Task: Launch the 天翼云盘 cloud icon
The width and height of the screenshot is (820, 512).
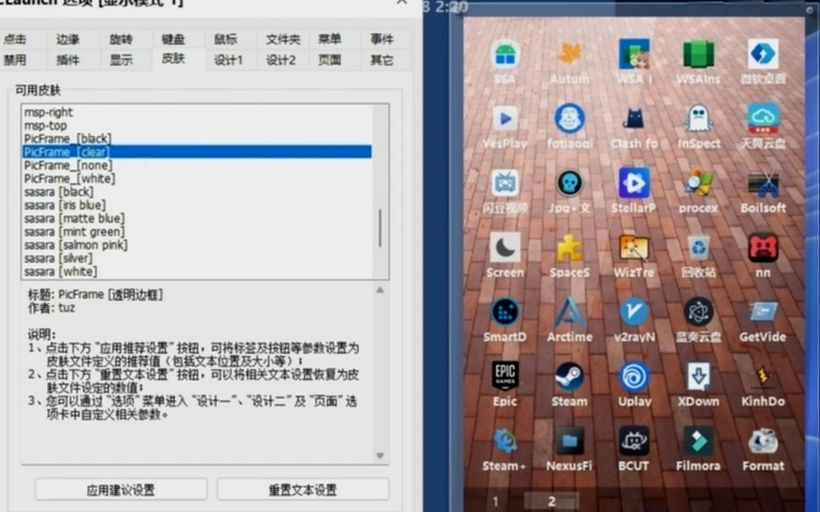Action: 763,118
